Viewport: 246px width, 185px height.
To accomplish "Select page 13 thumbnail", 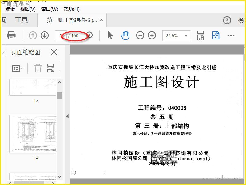I will (33, 87).
